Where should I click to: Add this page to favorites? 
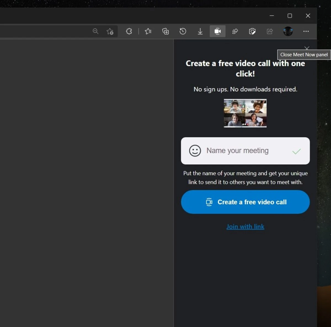click(x=110, y=31)
